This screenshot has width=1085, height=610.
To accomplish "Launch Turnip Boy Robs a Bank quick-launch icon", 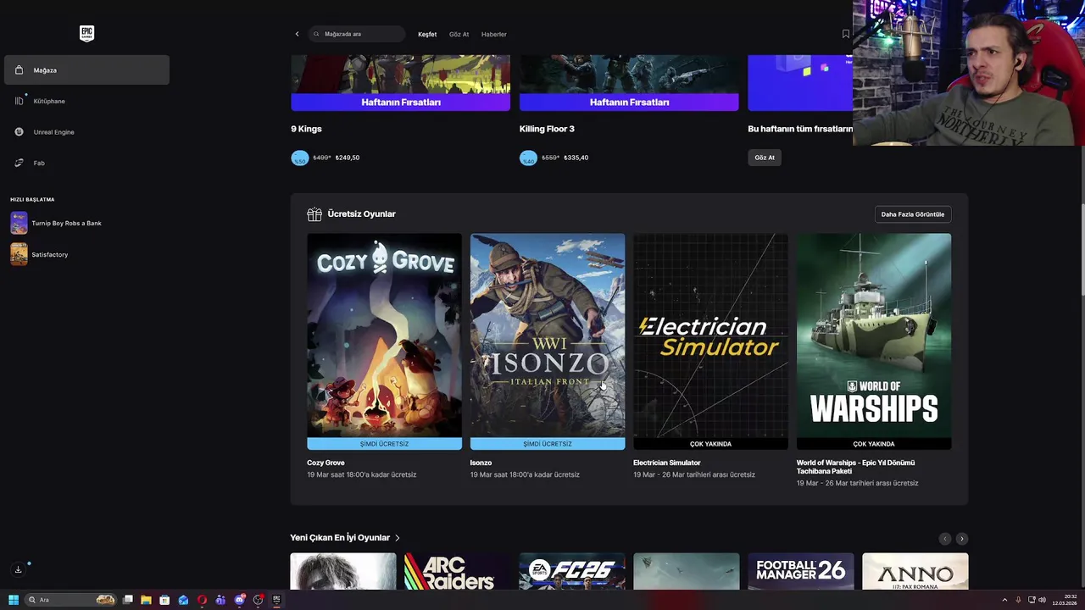I will pyautogui.click(x=19, y=223).
